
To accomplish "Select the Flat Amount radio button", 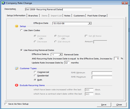I will [56, 42].
